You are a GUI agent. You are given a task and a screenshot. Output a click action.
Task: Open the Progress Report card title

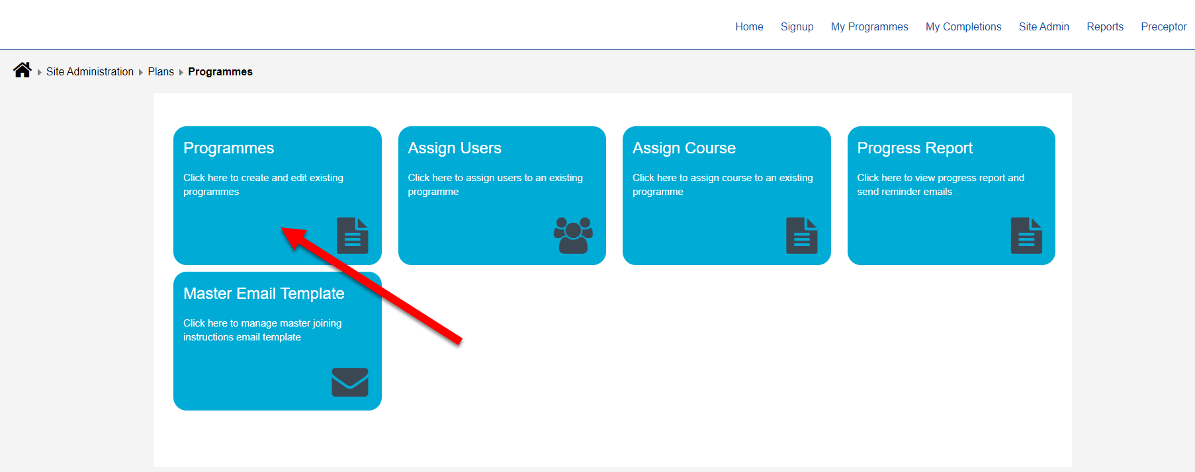click(915, 148)
